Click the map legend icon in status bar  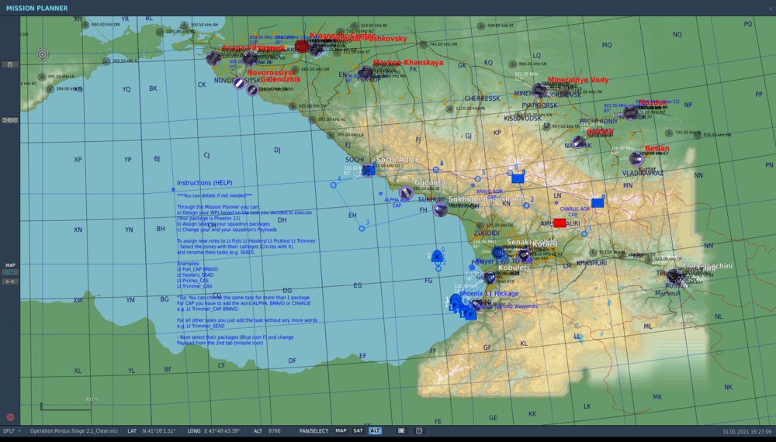(x=402, y=431)
